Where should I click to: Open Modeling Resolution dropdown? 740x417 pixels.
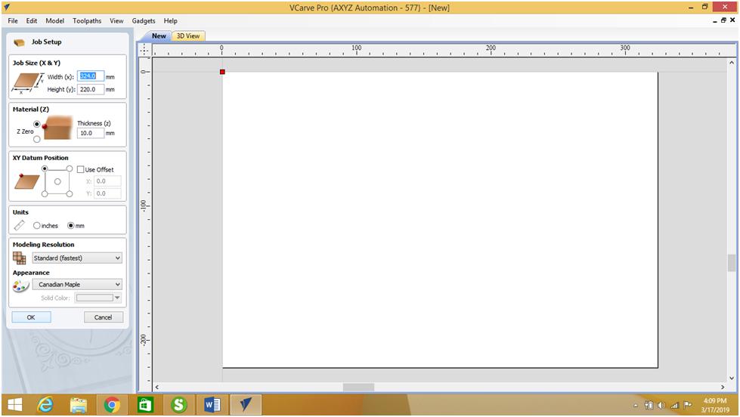77,258
